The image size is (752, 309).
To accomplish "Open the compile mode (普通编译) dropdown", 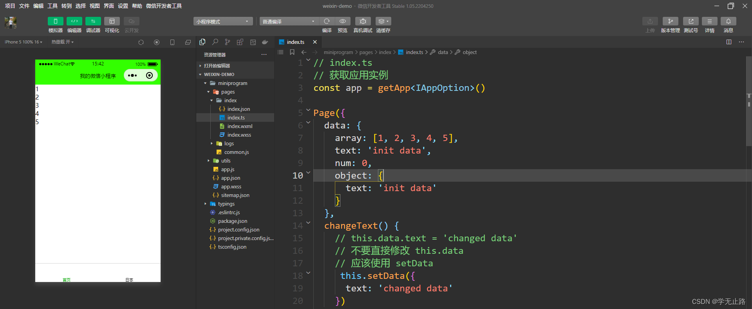I will click(x=289, y=22).
